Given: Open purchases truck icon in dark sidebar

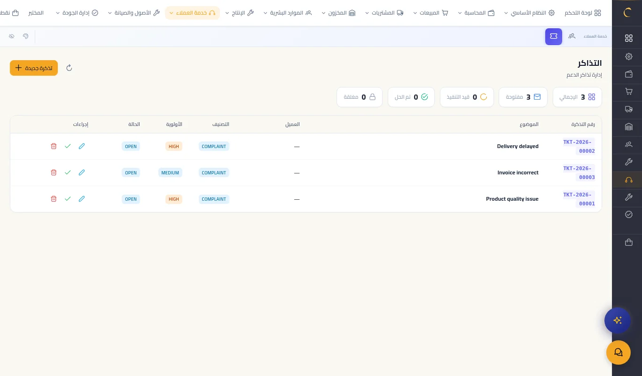Looking at the screenshot, I should point(629,109).
